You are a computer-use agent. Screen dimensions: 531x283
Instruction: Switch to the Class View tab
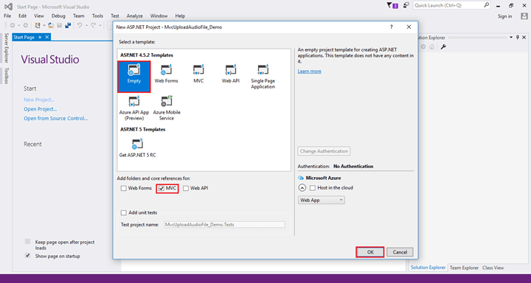[493, 268]
